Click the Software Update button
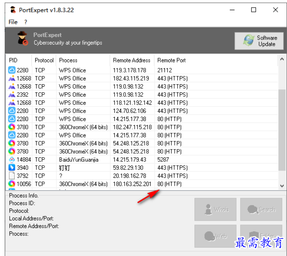Viewport: 287px width, 256px height. tap(259, 41)
